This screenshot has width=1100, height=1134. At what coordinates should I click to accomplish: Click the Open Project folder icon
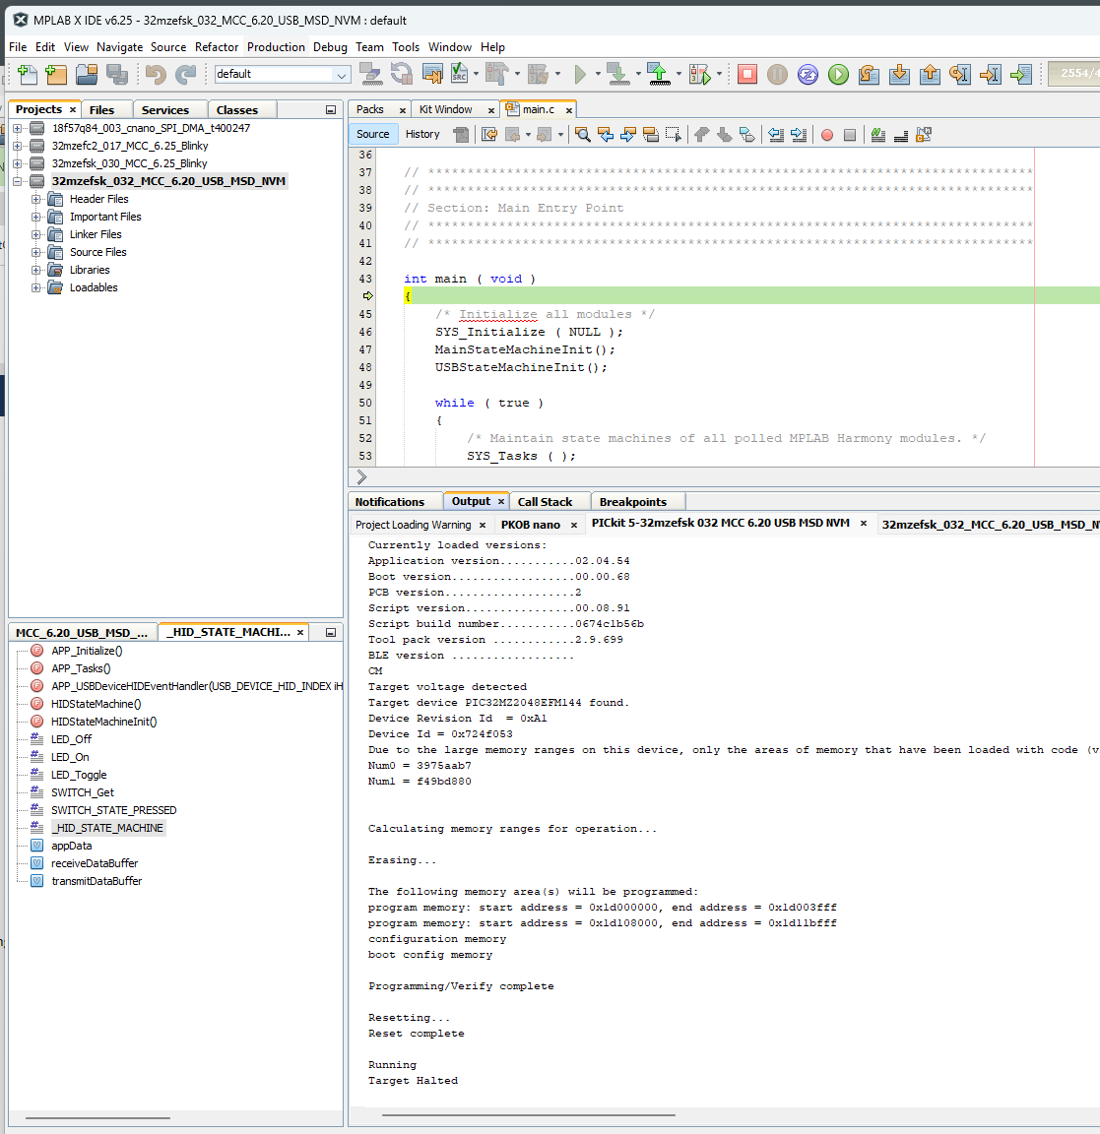tap(87, 74)
